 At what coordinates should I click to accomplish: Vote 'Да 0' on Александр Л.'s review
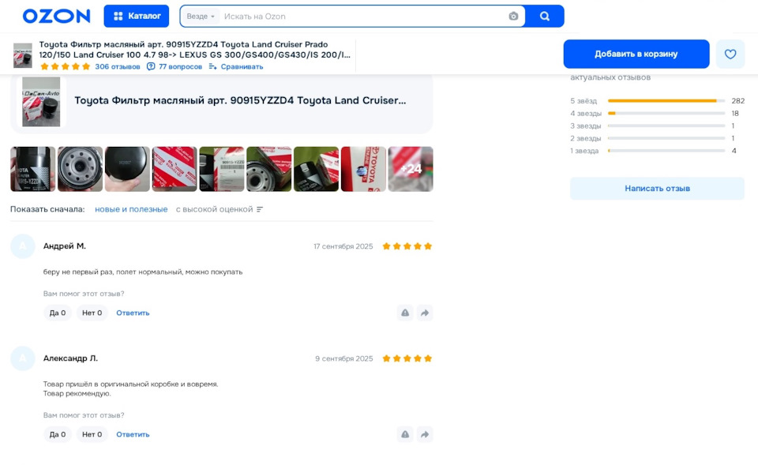58,434
